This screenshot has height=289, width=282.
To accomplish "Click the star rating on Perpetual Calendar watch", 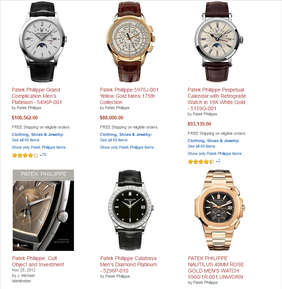I will pos(201,162).
